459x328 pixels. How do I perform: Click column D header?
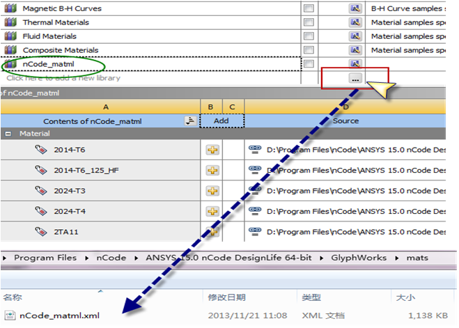345,107
